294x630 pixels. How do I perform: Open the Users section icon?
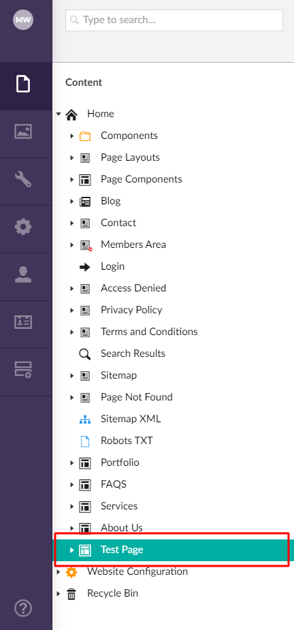coord(23,275)
